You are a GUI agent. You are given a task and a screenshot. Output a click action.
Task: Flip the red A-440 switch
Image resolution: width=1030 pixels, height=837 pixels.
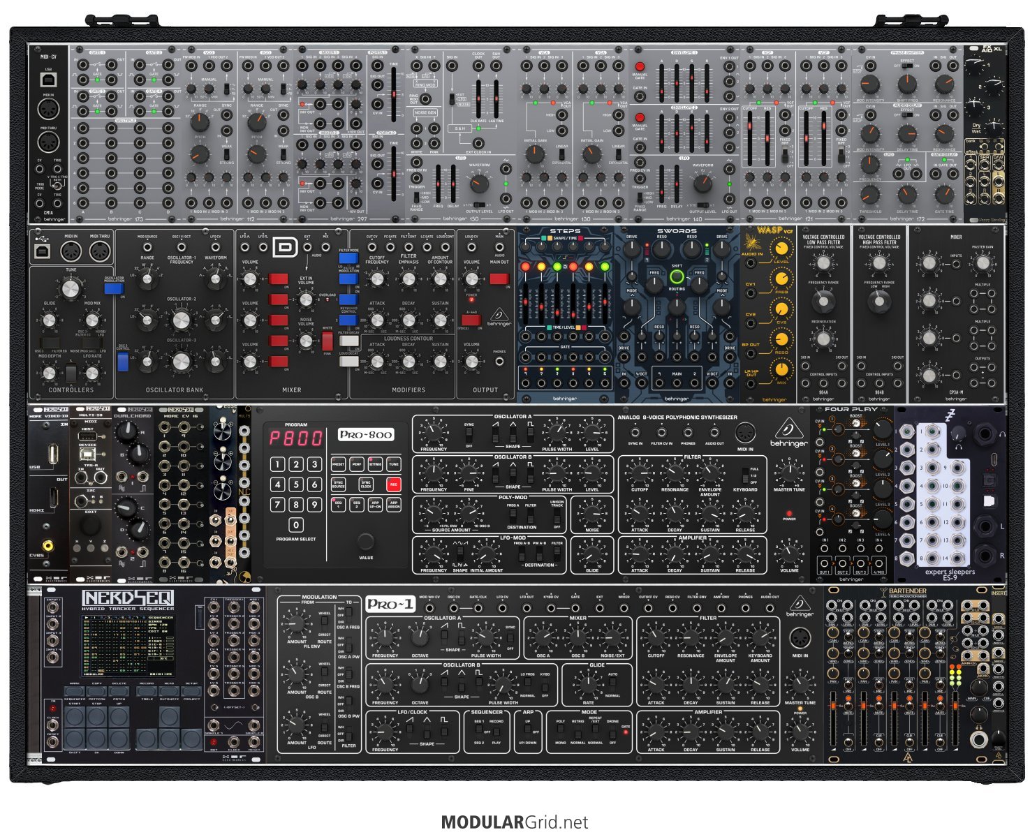coord(471,320)
